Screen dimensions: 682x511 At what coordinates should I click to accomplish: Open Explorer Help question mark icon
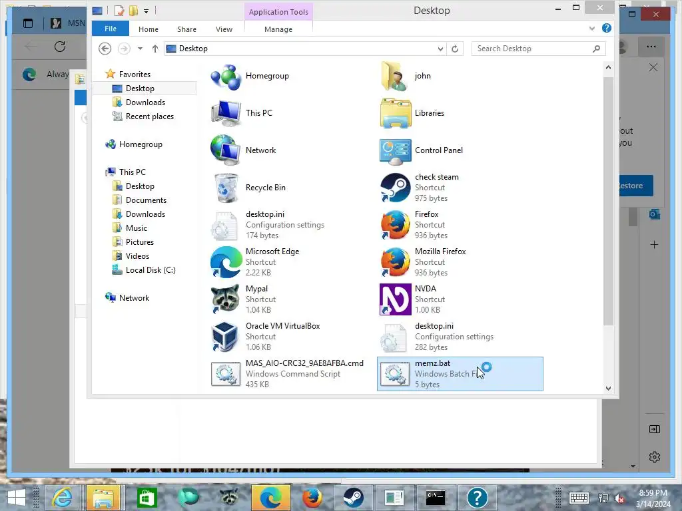click(x=607, y=28)
